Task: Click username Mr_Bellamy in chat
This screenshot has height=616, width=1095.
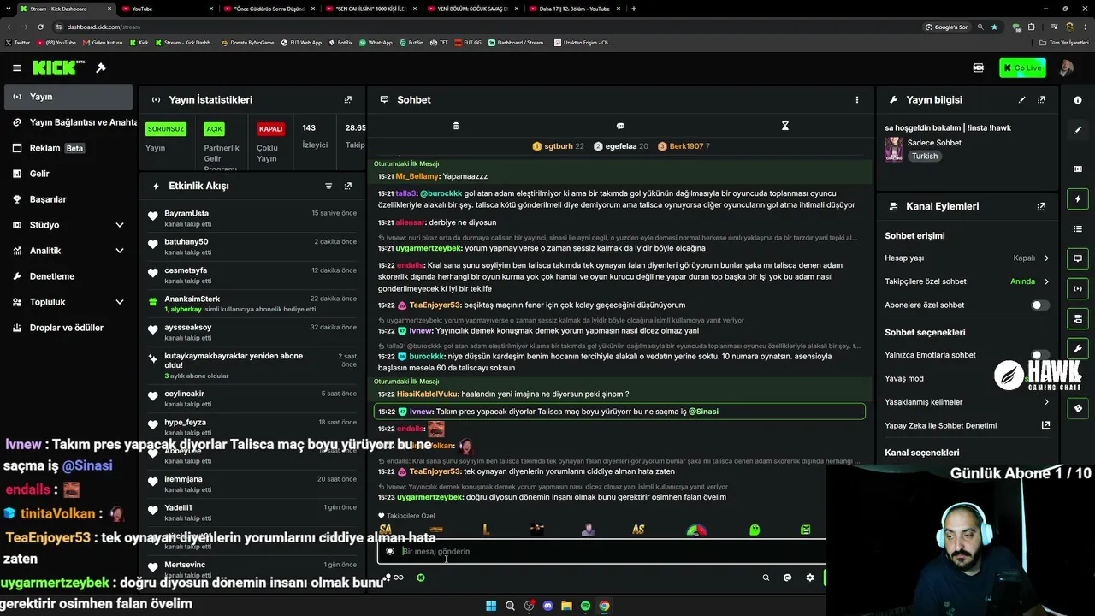Action: [417, 176]
